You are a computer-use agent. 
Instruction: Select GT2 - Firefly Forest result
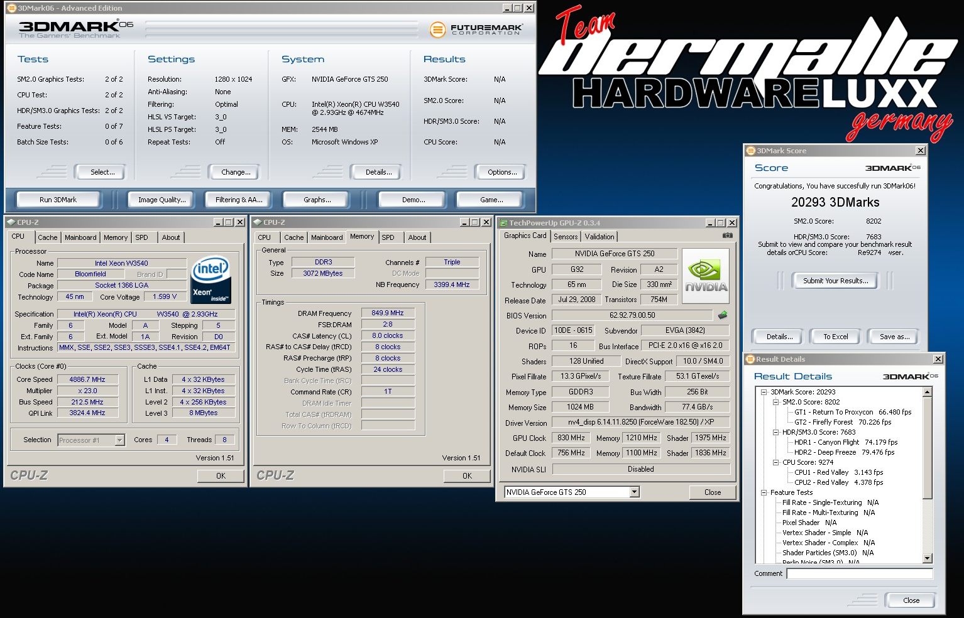tap(843, 422)
